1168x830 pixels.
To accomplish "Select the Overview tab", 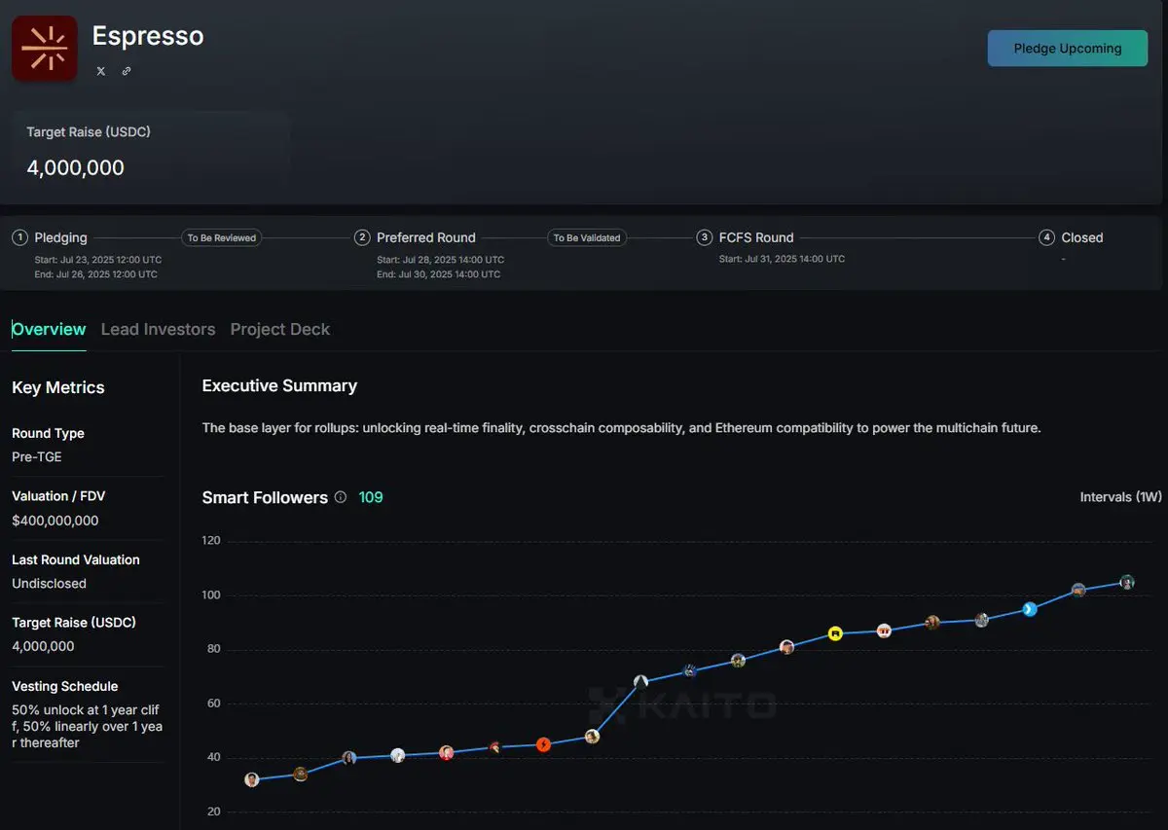I will (49, 329).
